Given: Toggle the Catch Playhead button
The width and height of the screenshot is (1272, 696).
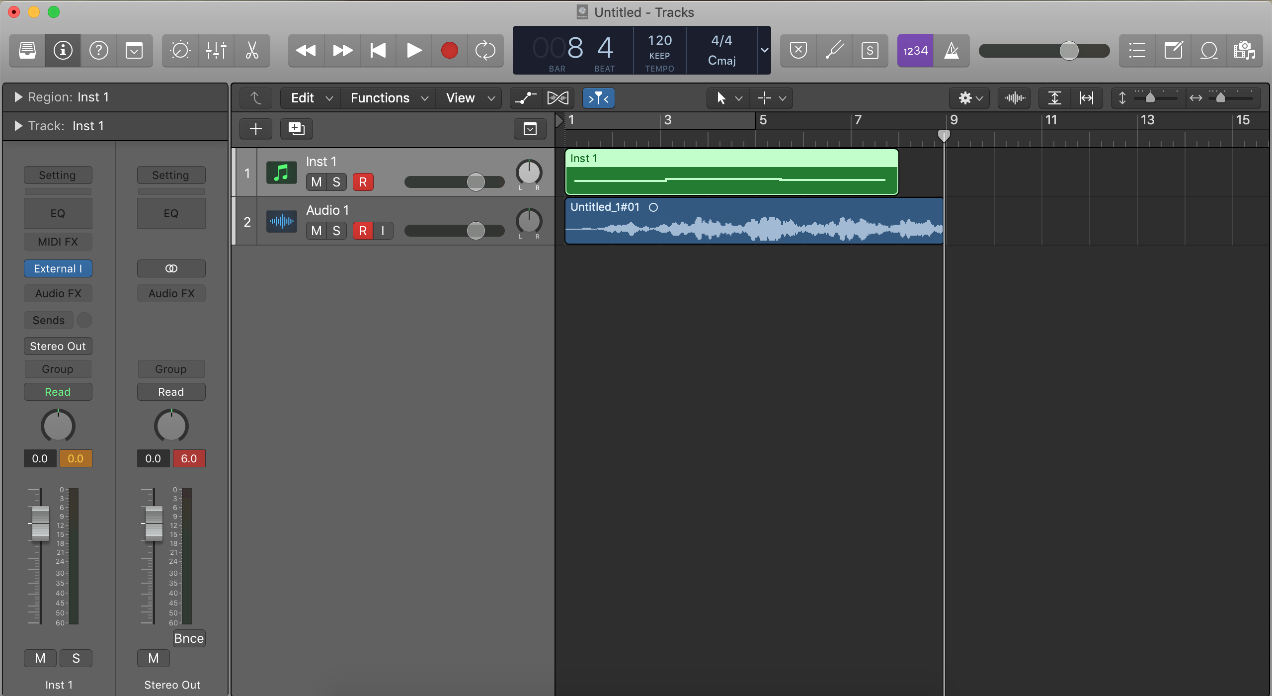Looking at the screenshot, I should coord(598,98).
